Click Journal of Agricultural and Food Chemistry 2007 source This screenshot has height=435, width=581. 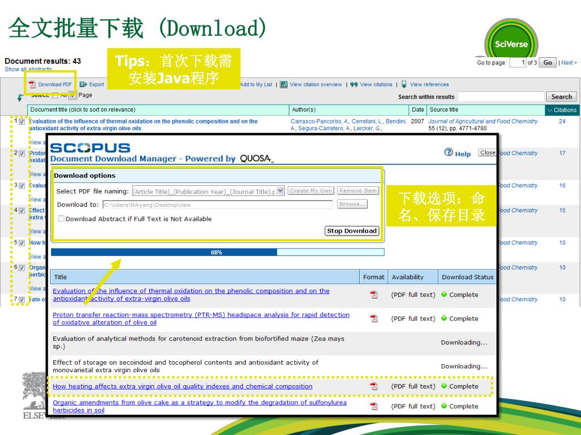(x=483, y=121)
